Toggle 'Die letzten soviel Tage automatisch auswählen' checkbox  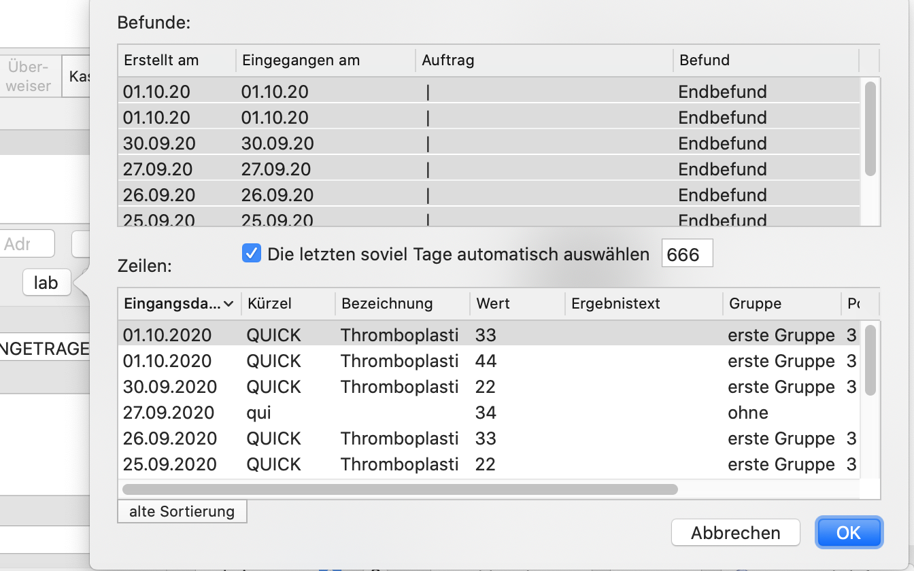[251, 254]
